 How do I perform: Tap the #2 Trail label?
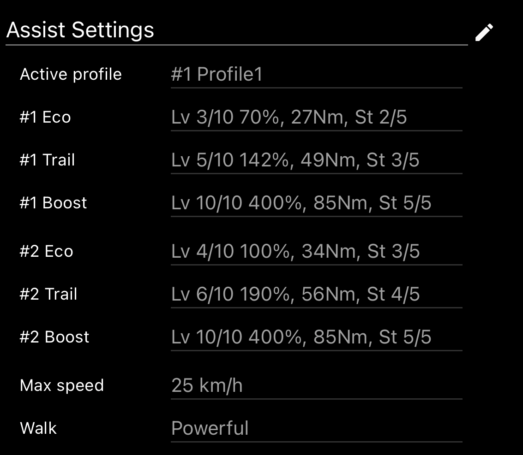pos(48,294)
